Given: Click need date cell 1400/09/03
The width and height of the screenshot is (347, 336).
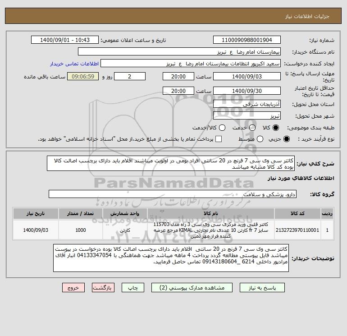Looking at the screenshot, I should [x=36, y=230].
